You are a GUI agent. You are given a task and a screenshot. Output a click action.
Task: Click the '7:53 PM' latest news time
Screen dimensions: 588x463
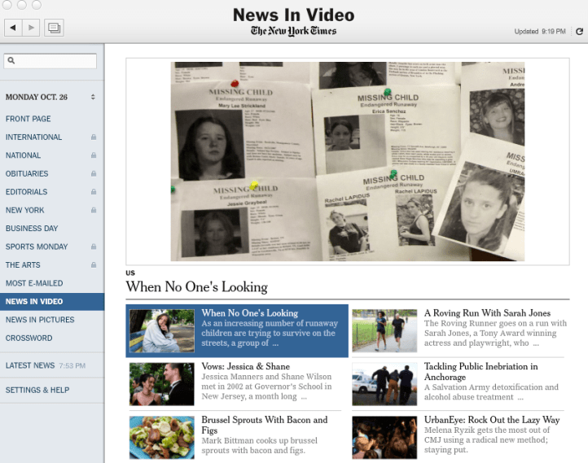[x=72, y=365]
